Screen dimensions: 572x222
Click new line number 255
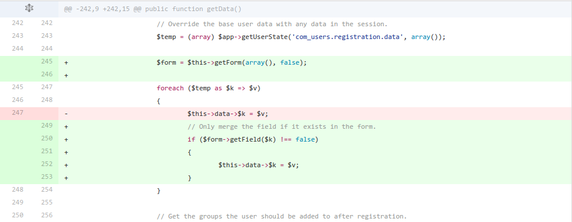click(46, 202)
